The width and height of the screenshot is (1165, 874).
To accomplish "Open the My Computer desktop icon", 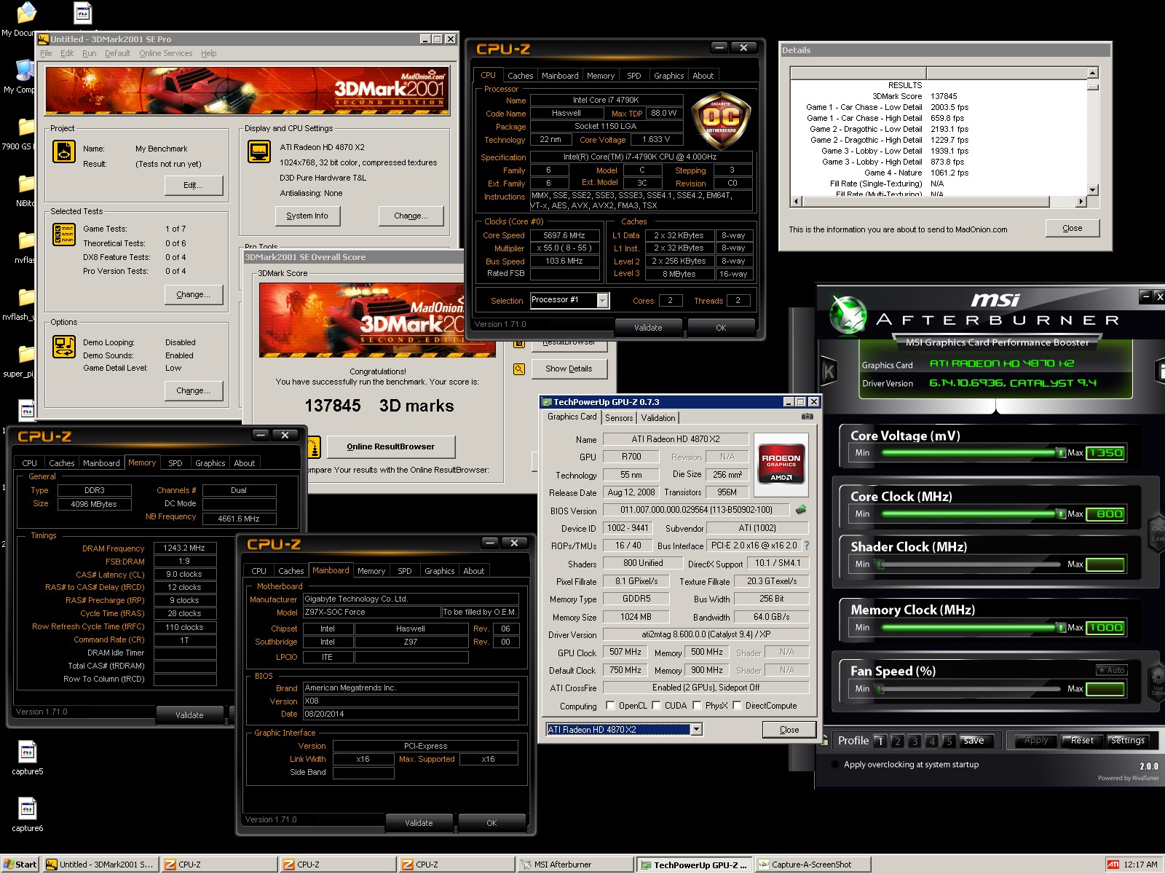I will pos(24,70).
